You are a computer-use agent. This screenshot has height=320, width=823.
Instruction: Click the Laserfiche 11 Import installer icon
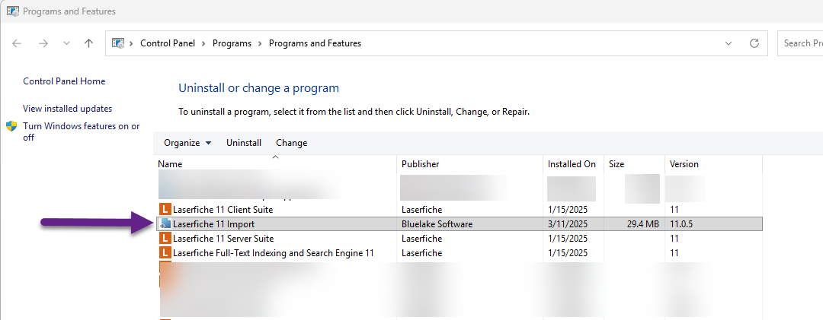[x=165, y=224]
